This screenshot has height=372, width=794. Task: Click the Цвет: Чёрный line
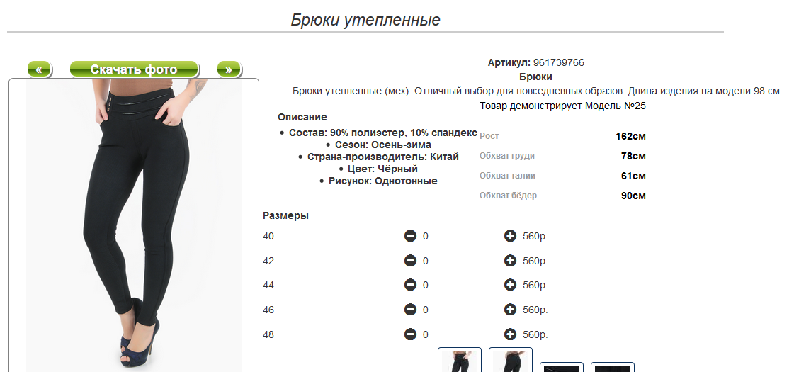[382, 169]
